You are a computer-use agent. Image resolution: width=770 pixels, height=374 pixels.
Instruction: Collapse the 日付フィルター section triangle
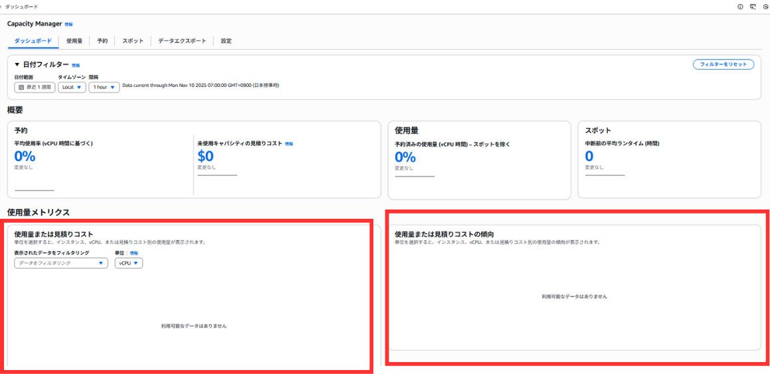(17, 65)
